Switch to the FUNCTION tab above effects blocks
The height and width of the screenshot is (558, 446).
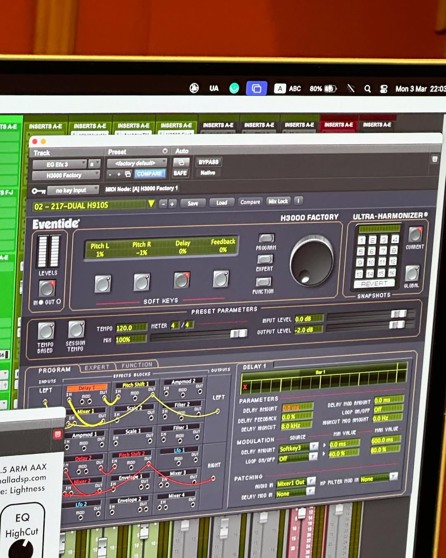[137, 365]
